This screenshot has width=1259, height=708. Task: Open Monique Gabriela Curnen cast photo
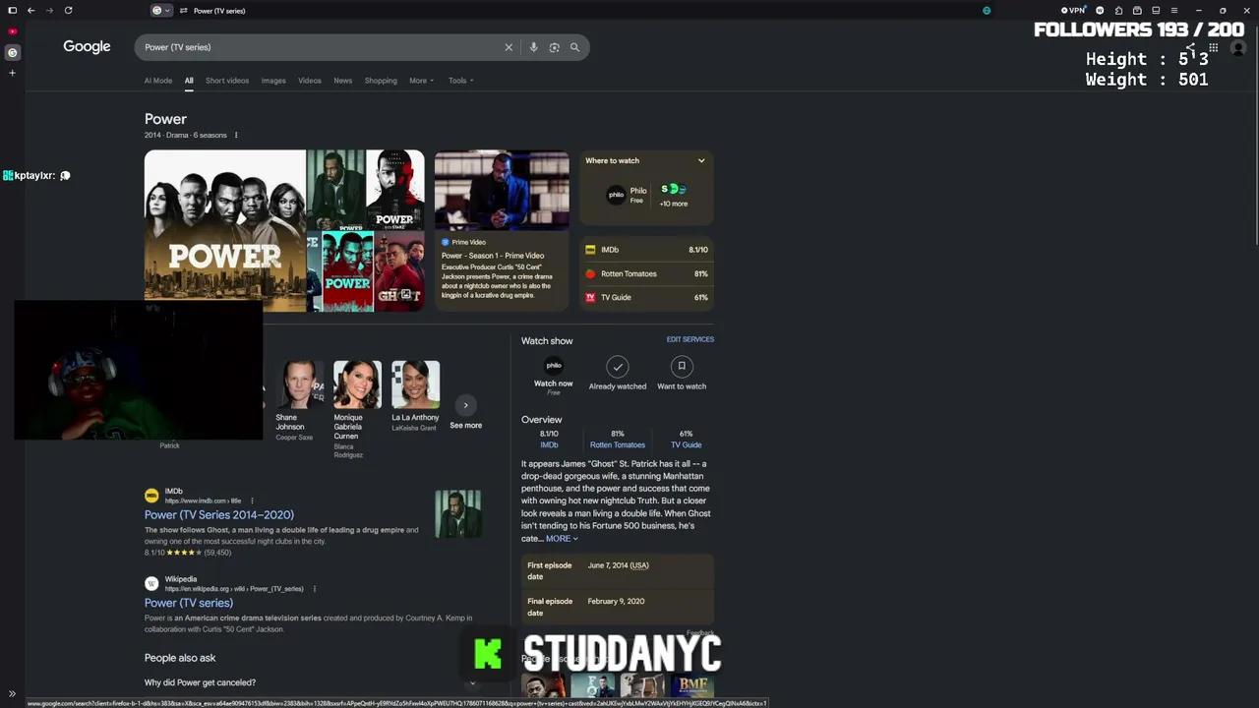pyautogui.click(x=357, y=384)
